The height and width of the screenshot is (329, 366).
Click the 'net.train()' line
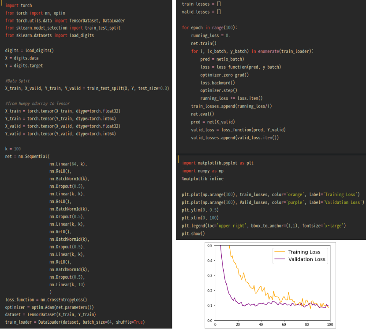pos(204,43)
